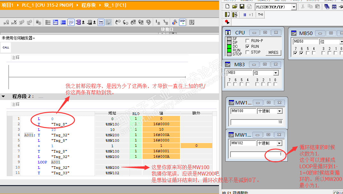Click cascade windows icon in PLCSIM

point(327,7)
